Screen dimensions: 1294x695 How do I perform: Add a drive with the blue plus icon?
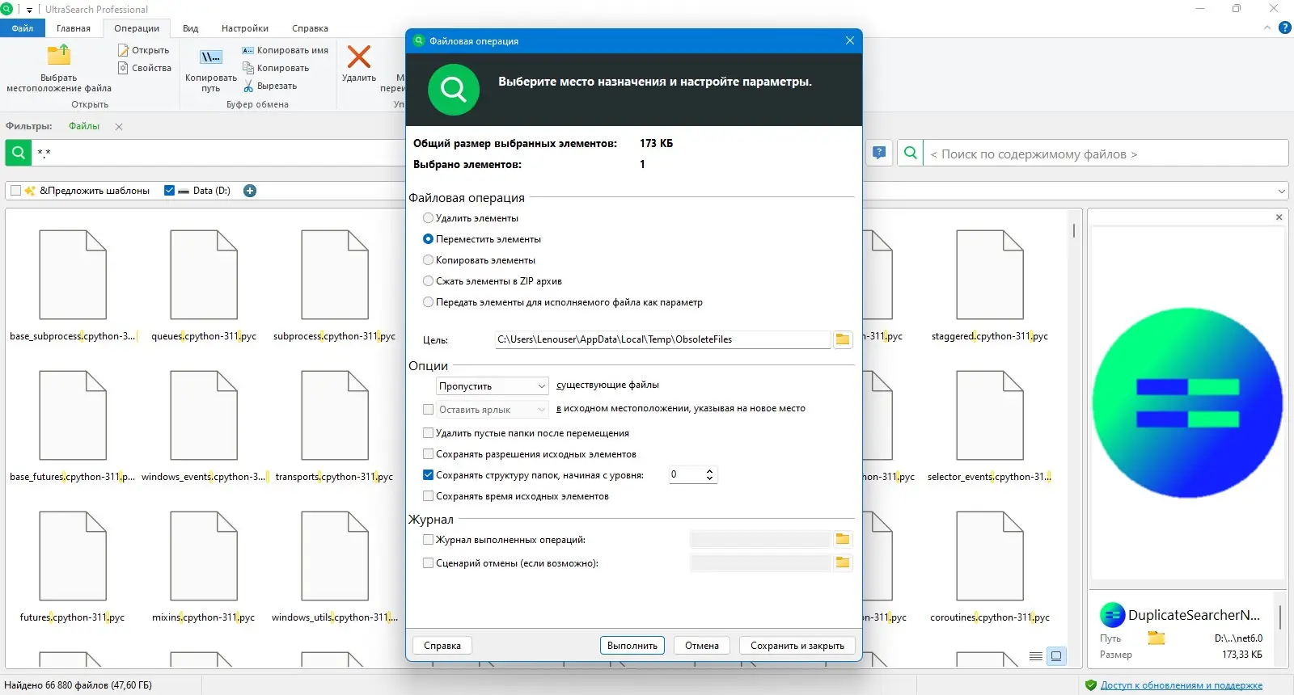[x=250, y=191]
